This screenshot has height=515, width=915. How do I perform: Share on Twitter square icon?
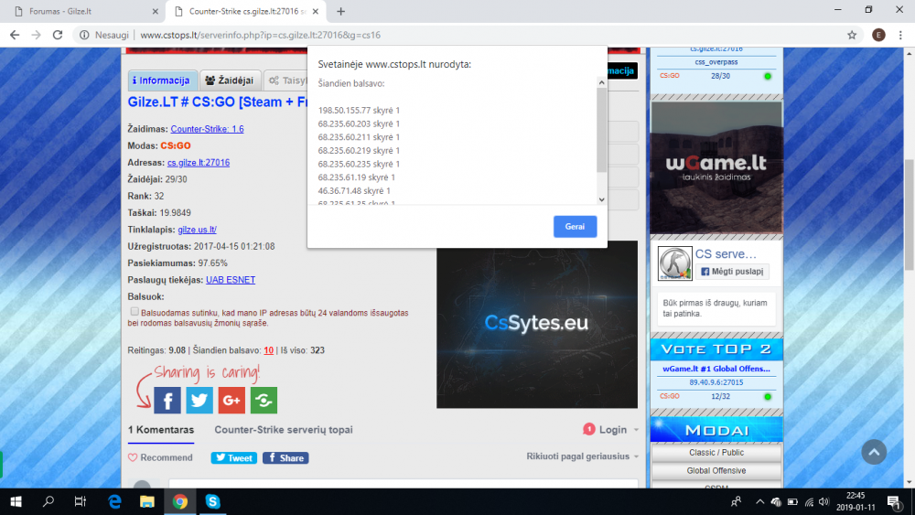pyautogui.click(x=199, y=400)
